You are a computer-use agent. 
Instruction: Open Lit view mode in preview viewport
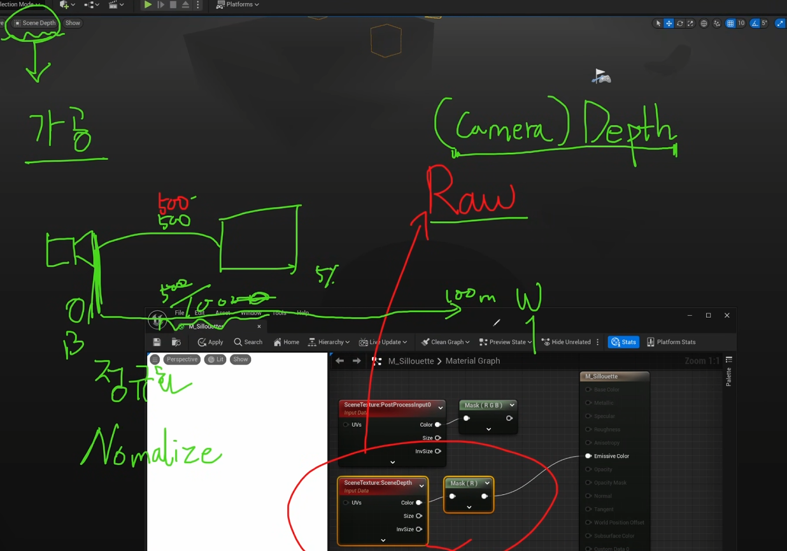216,359
